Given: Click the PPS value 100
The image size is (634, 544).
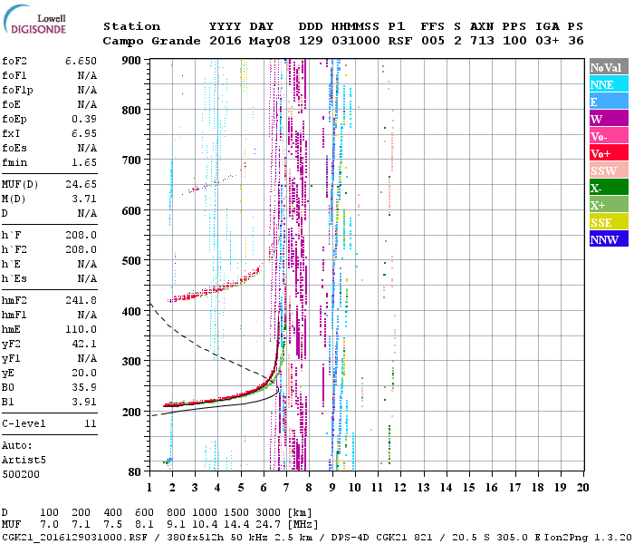Looking at the screenshot, I should pyautogui.click(x=514, y=41).
